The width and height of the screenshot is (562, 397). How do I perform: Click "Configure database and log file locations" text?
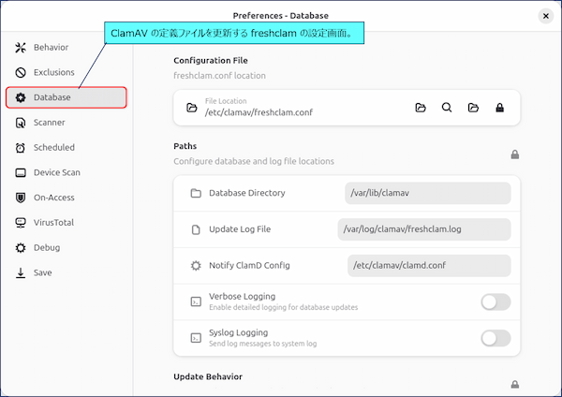[254, 161]
